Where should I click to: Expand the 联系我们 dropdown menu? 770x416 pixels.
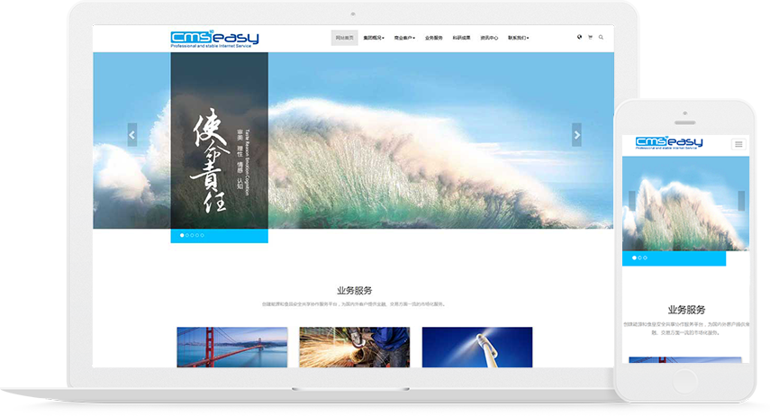click(518, 39)
